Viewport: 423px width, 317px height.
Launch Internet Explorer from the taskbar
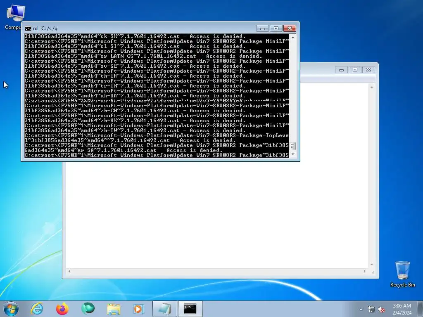click(x=37, y=309)
